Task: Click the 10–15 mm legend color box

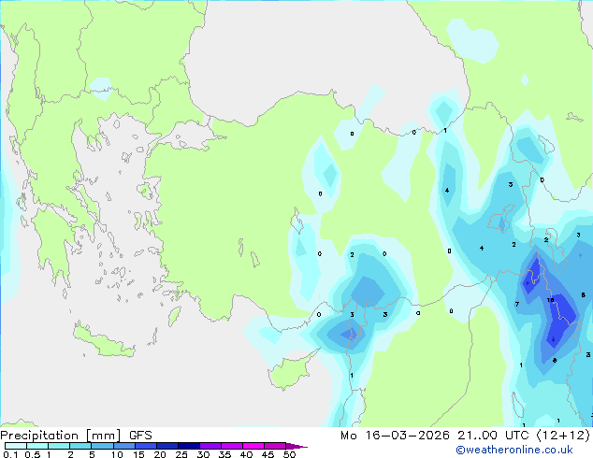Action: click(x=124, y=446)
